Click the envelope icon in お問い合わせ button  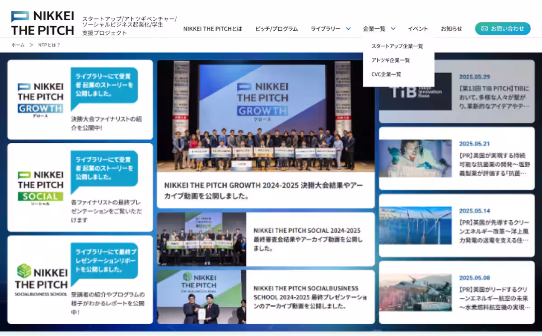click(x=484, y=28)
